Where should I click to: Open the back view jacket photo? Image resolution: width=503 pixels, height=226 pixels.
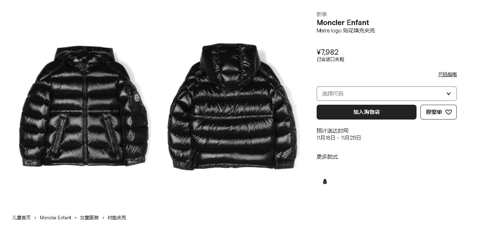click(233, 106)
